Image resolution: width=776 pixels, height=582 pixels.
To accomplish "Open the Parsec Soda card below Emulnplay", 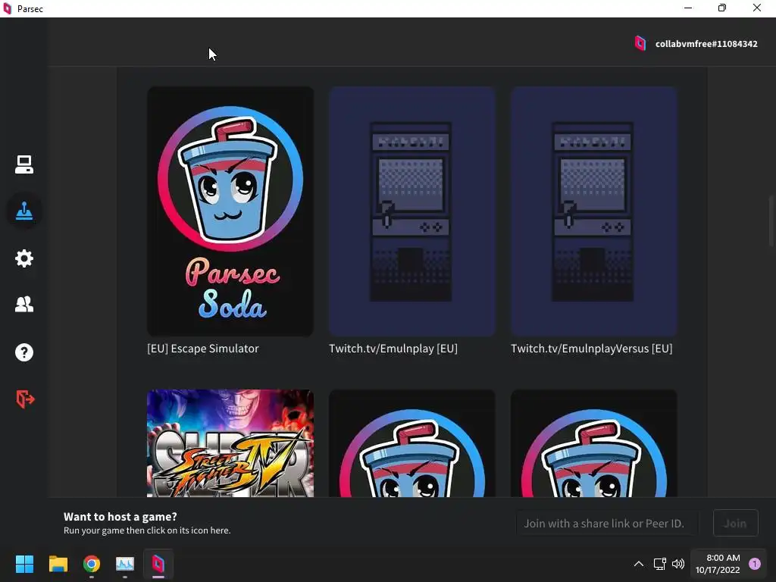I will [411, 443].
